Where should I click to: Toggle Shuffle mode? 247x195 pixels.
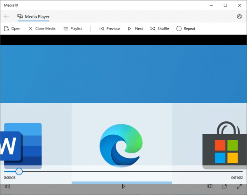coord(159,29)
